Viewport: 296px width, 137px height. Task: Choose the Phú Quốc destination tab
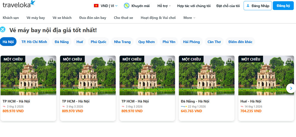99,42
